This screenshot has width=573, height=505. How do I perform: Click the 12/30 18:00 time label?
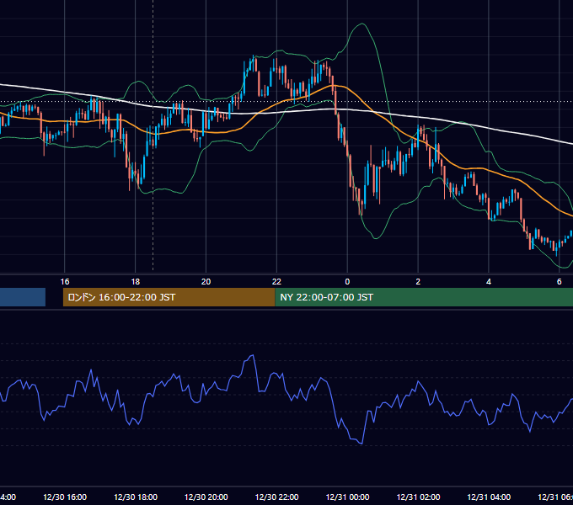pyautogui.click(x=136, y=497)
